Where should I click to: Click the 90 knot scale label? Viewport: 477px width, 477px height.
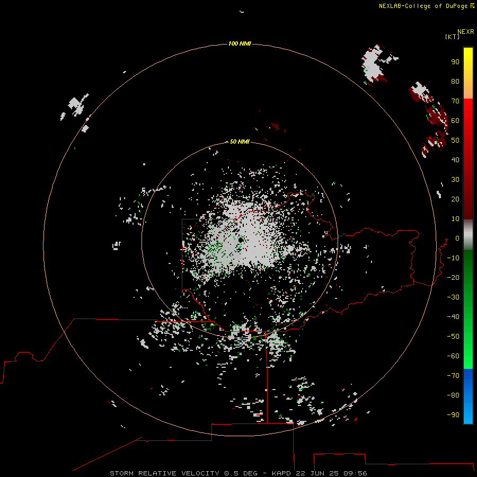(455, 62)
